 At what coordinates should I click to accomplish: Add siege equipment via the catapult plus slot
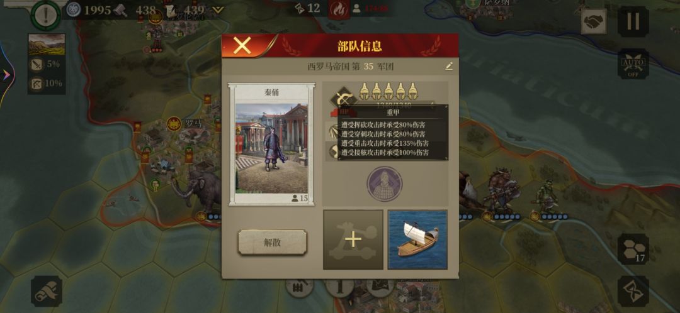point(353,239)
